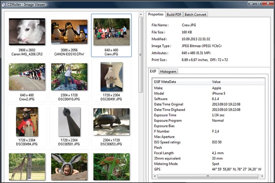Choose the mushroom photo thumbnail
The width and height of the screenshot is (275, 183).
click(x=111, y=167)
